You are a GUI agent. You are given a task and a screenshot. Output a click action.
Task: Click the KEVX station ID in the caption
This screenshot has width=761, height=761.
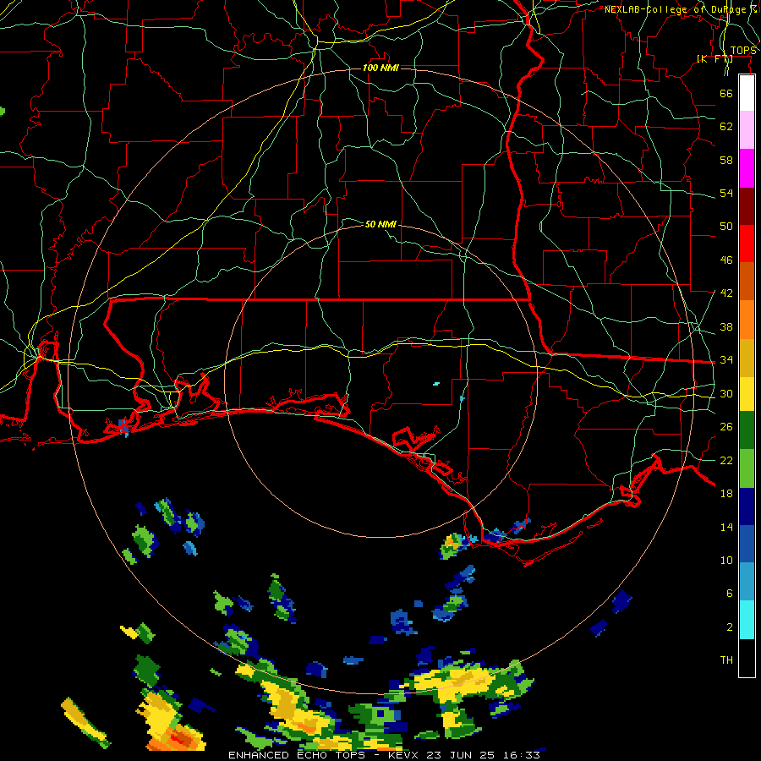point(402,755)
